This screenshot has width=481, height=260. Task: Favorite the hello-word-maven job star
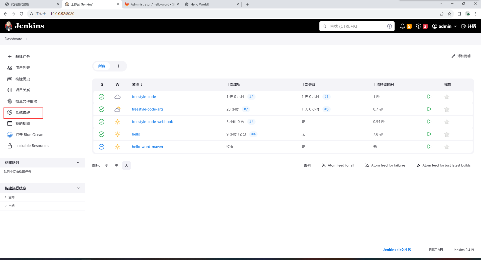tap(447, 147)
